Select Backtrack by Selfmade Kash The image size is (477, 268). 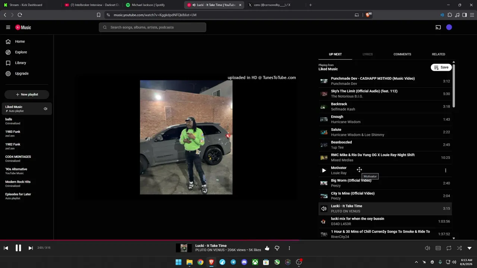(385, 106)
